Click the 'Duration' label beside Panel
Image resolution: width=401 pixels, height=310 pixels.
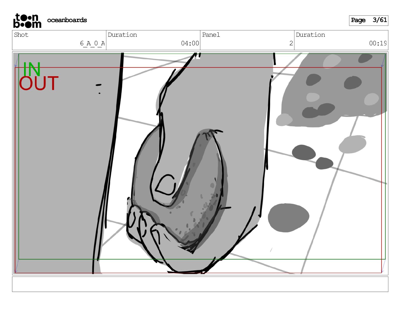click(x=310, y=35)
